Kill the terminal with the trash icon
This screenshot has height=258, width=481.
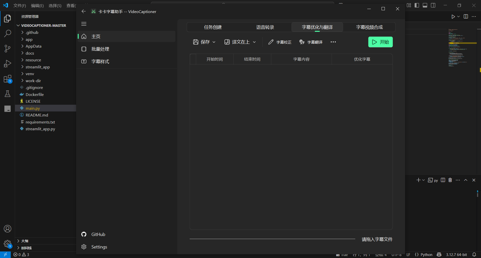450,180
